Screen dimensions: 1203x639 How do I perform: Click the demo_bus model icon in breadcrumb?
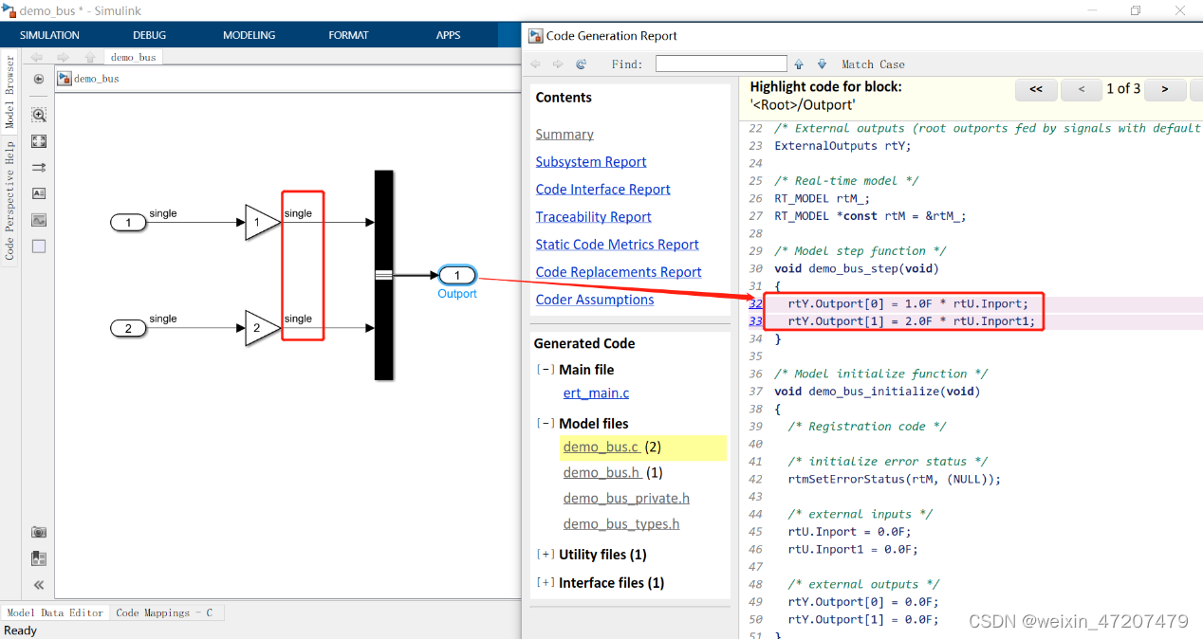[x=65, y=79]
